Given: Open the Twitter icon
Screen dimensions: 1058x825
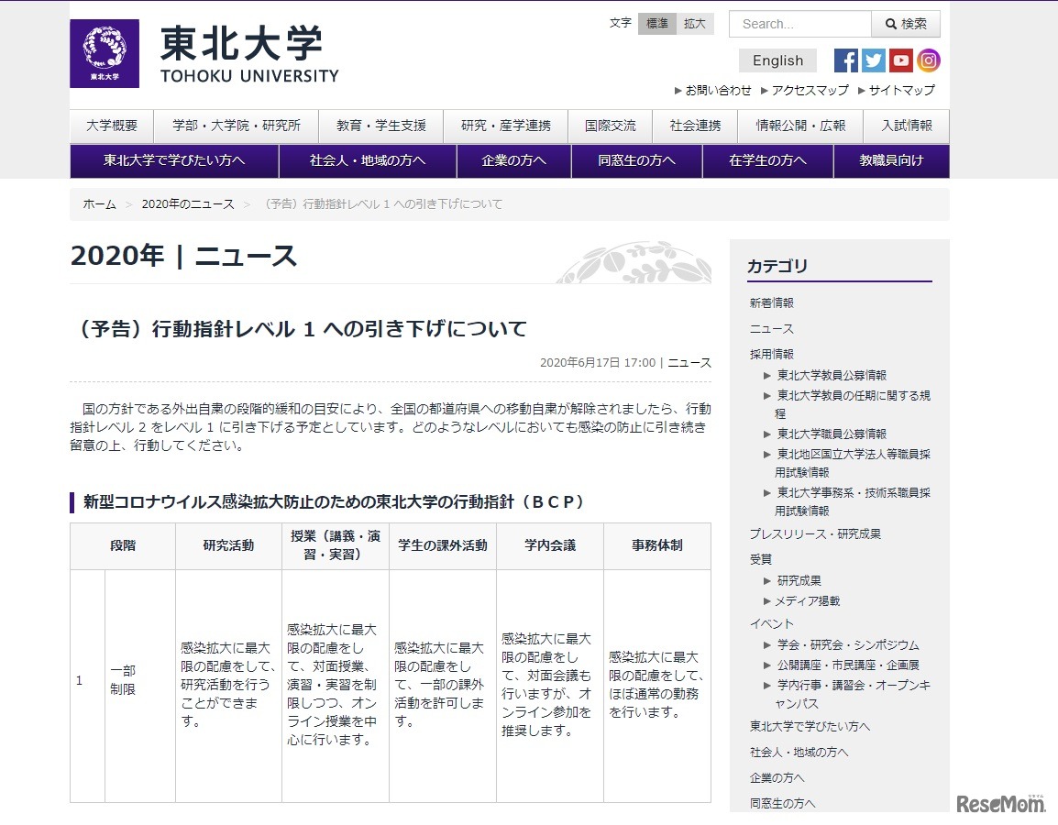Looking at the screenshot, I should 873,60.
